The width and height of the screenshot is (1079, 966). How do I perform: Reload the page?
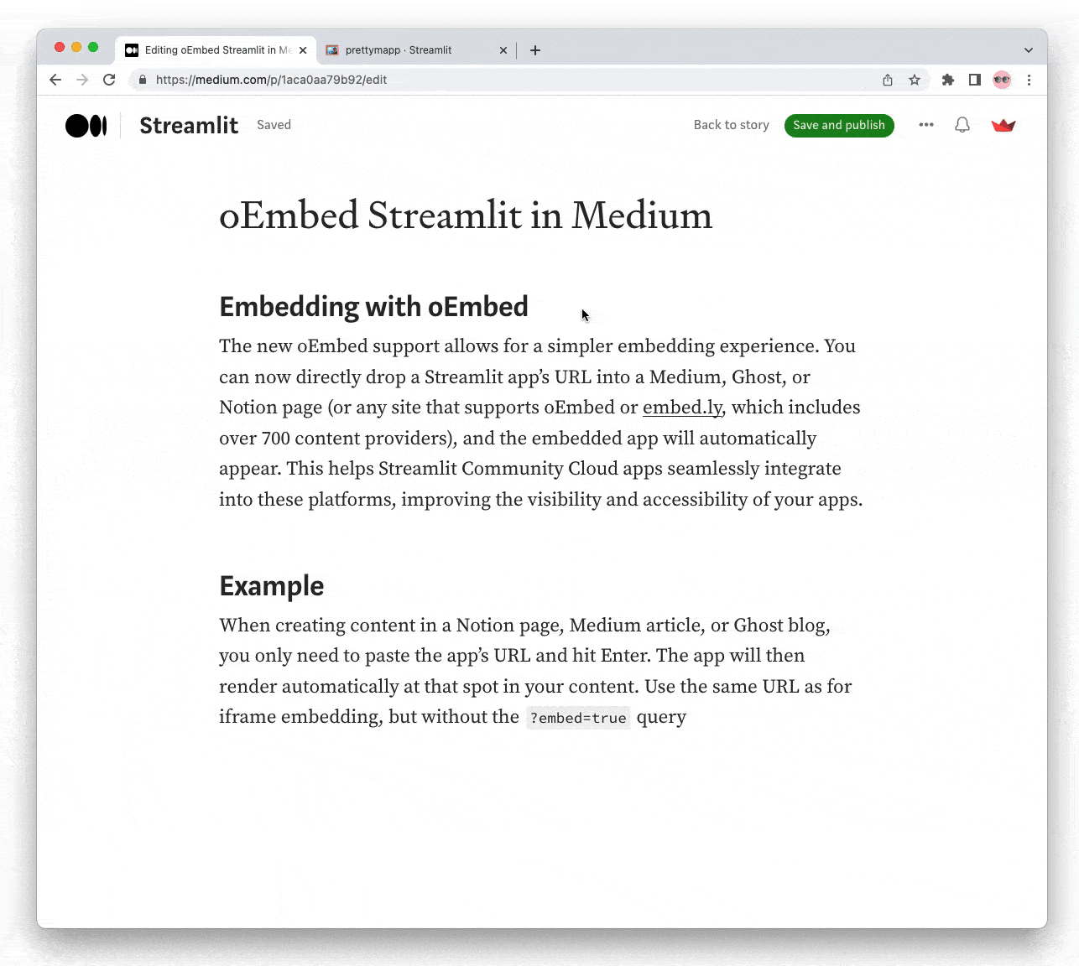tap(109, 80)
